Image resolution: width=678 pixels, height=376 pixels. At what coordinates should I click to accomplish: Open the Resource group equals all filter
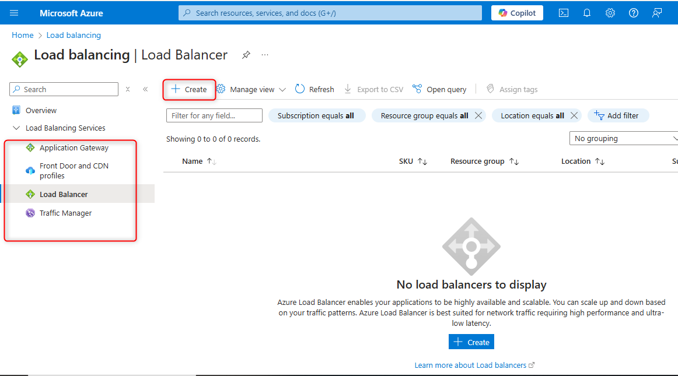point(424,115)
